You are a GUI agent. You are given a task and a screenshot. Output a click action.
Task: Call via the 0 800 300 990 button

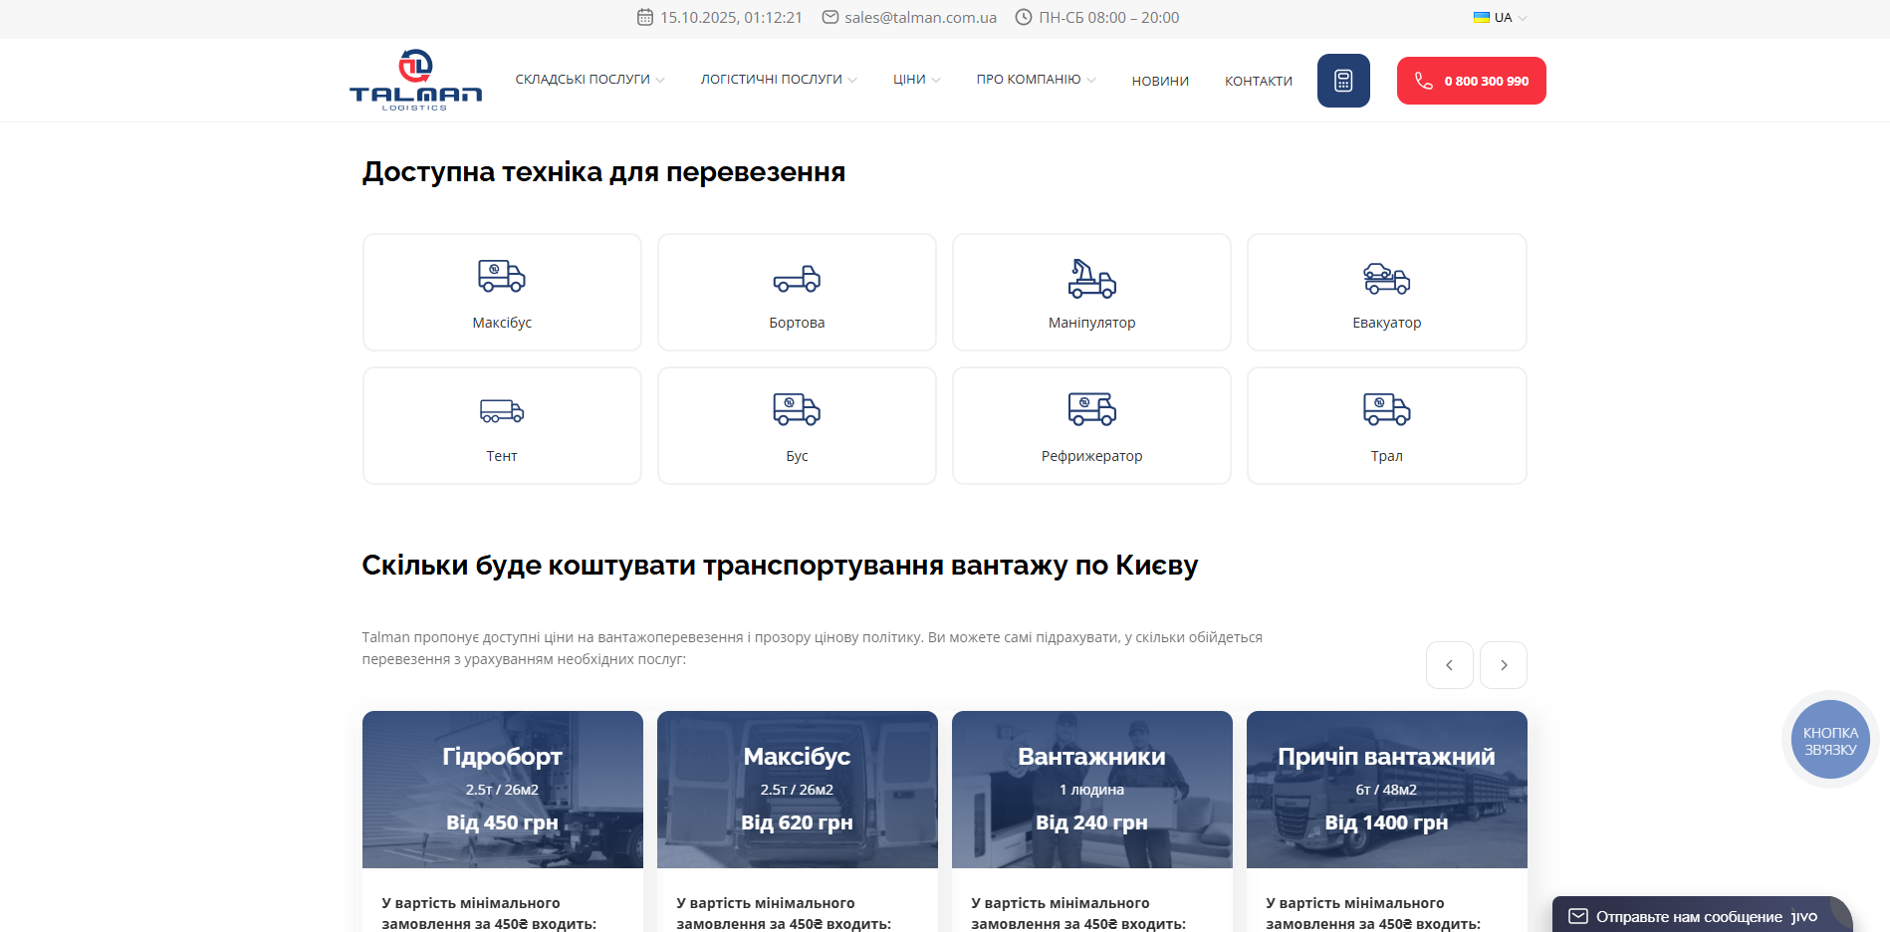[x=1471, y=81]
